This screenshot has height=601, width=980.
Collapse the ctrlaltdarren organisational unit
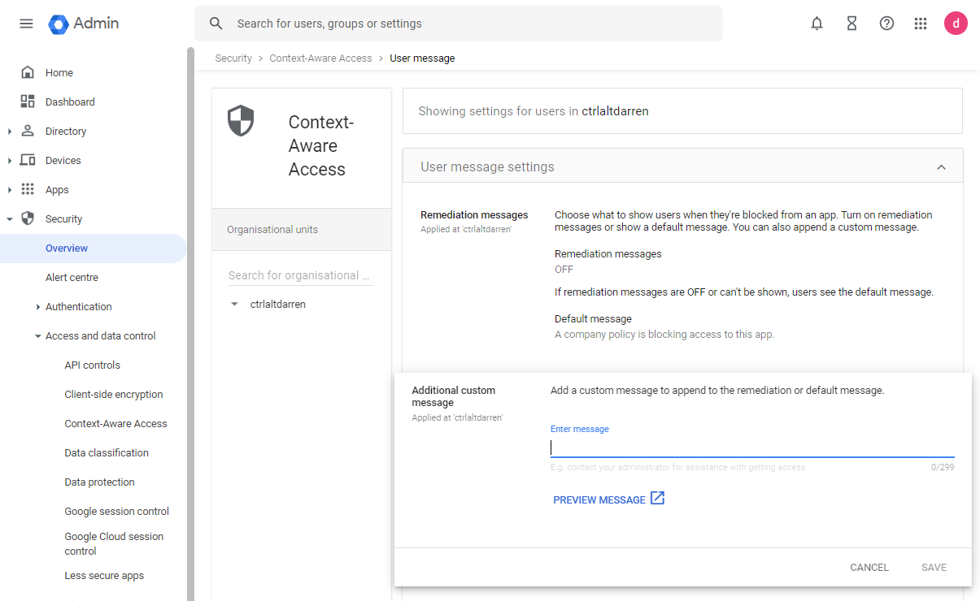234,305
